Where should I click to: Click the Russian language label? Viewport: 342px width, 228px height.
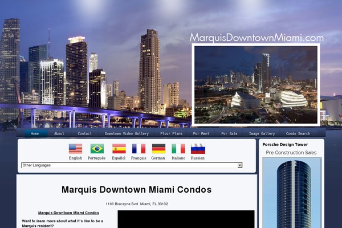tap(198, 158)
